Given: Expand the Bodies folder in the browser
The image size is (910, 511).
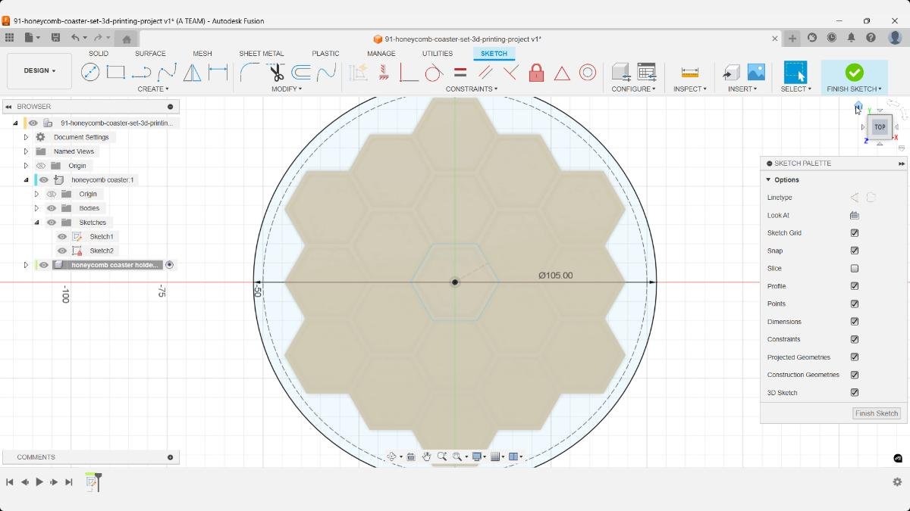Looking at the screenshot, I should point(36,207).
